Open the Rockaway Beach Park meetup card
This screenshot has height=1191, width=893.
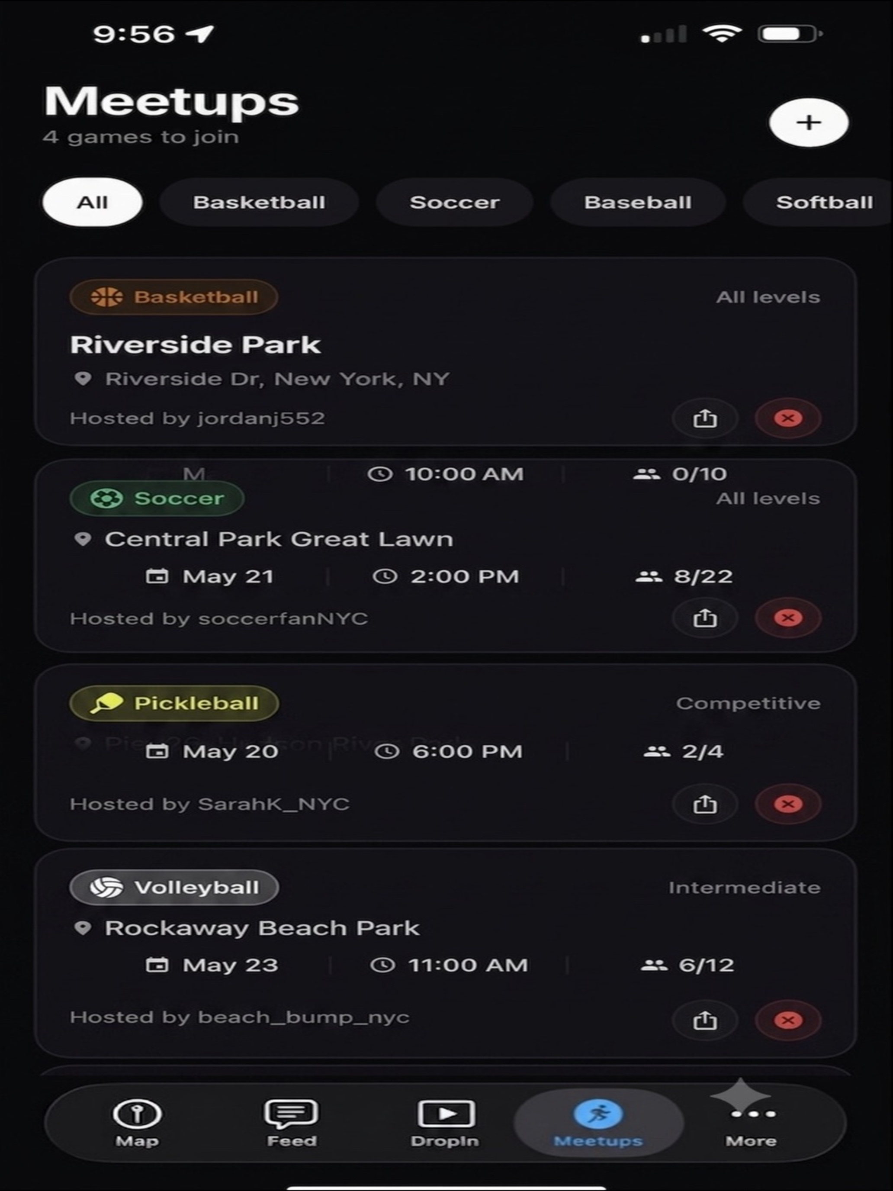pyautogui.click(x=446, y=953)
